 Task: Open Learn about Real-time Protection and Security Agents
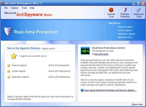pyautogui.click(x=110, y=90)
